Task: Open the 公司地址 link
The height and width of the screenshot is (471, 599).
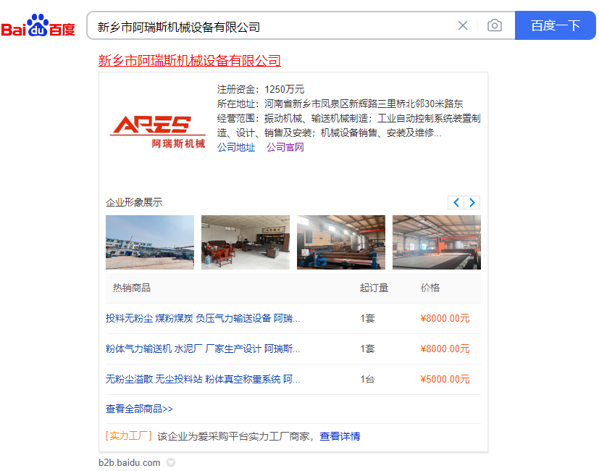Action: pyautogui.click(x=236, y=147)
